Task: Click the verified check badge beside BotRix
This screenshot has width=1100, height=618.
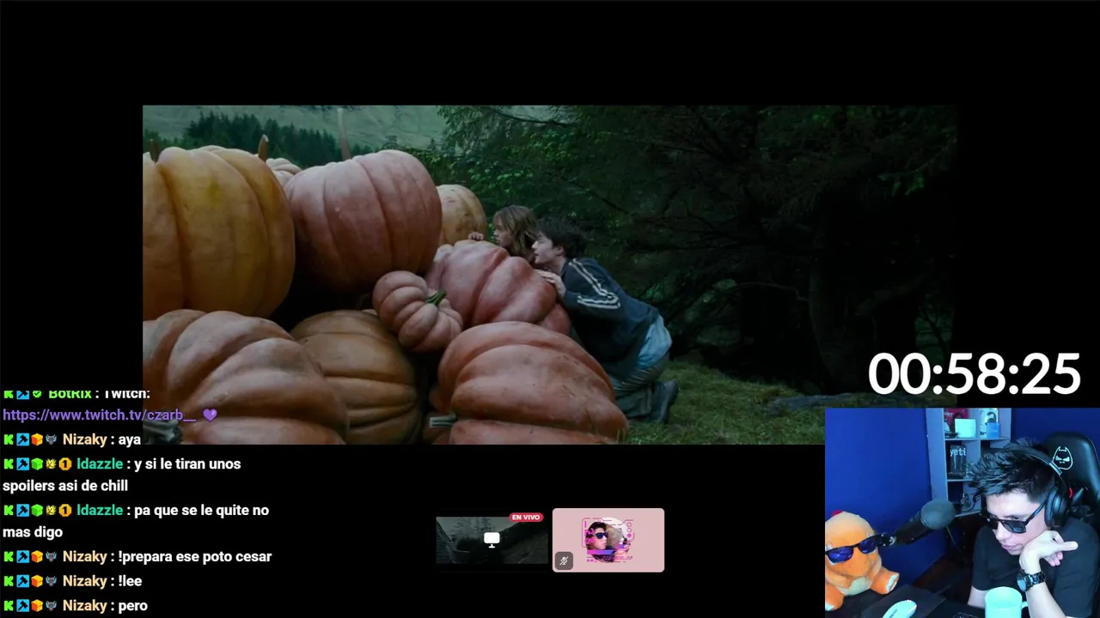Action: click(x=37, y=393)
